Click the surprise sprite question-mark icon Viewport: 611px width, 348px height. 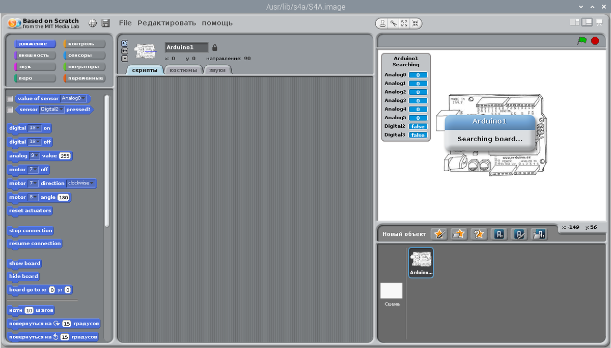(x=478, y=234)
